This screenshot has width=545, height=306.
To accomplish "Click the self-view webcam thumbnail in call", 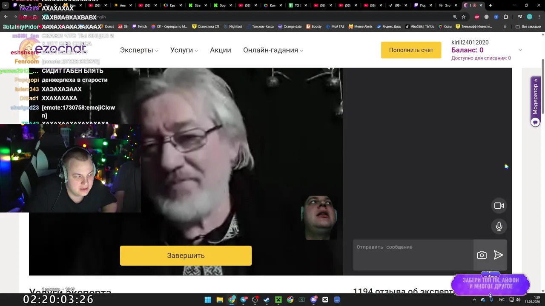I will pyautogui.click(x=320, y=217).
